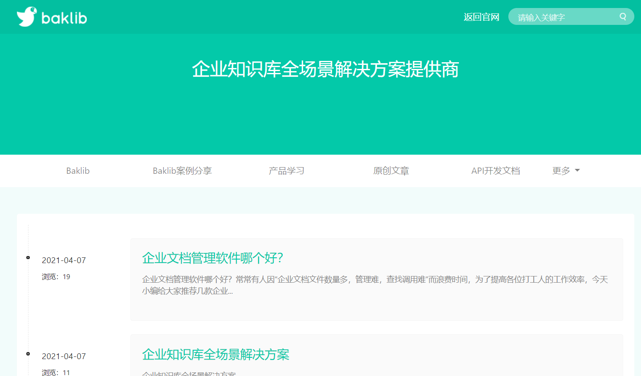The width and height of the screenshot is (641, 376).
Task: Click the 2021-04-07 date above 浏览: 11
Action: 64,356
